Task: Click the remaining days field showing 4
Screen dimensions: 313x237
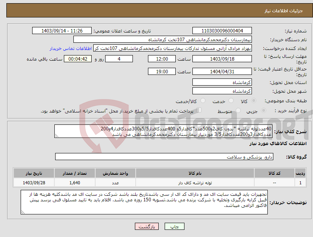Action: point(119,59)
